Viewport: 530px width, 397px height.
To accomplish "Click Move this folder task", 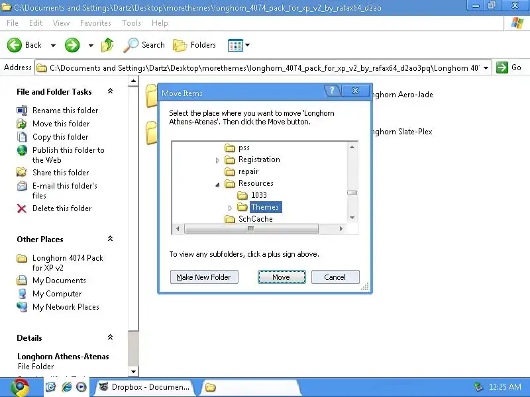I will coord(61,124).
